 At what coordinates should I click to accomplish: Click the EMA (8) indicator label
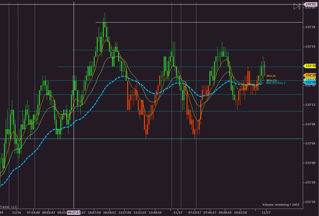point(271,76)
